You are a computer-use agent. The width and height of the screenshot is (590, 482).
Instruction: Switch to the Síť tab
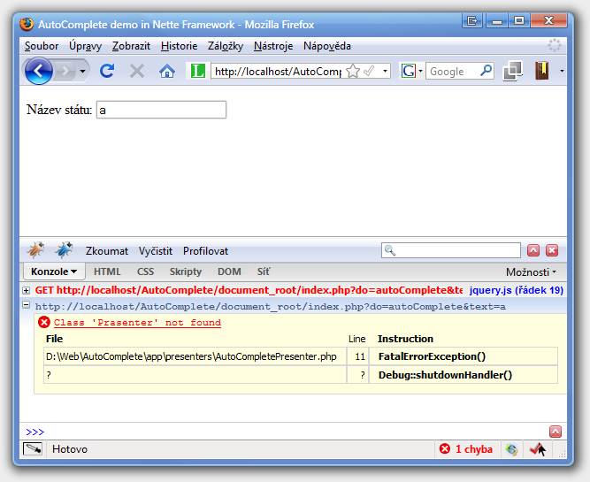(x=264, y=272)
